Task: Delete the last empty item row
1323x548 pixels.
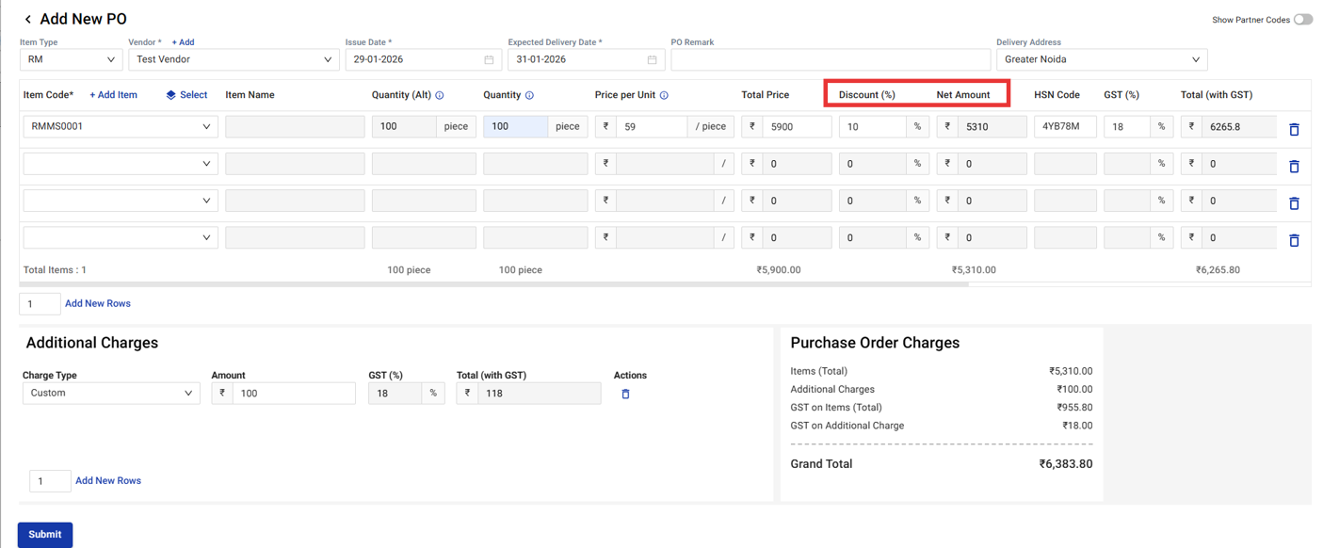Action: 1294,240
